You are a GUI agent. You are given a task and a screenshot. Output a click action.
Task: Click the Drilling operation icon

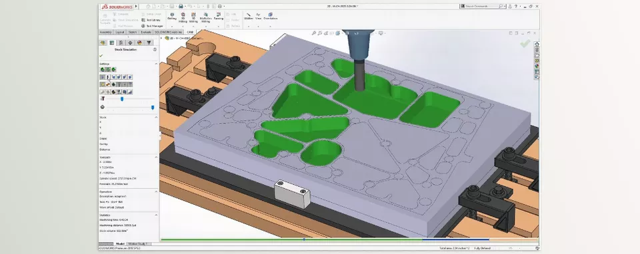coord(172,15)
